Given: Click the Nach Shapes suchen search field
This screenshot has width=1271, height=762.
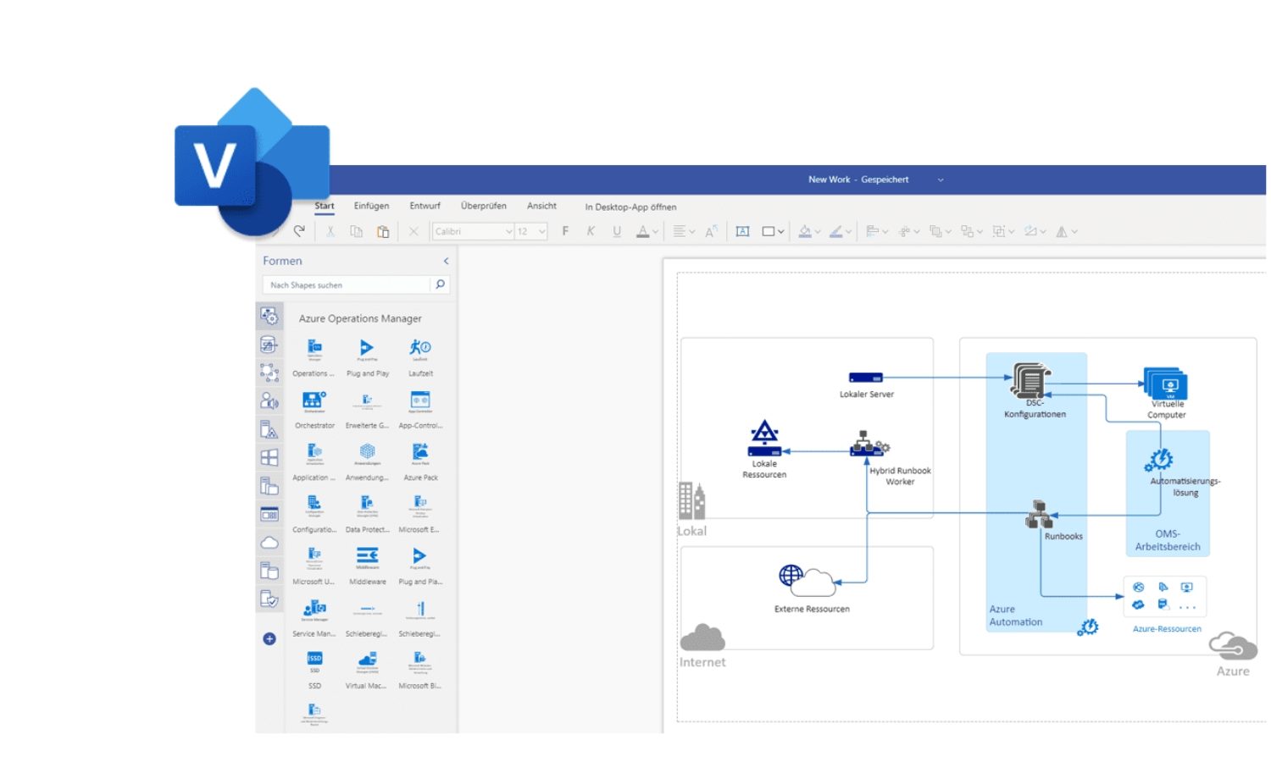Looking at the screenshot, I should click(x=346, y=285).
